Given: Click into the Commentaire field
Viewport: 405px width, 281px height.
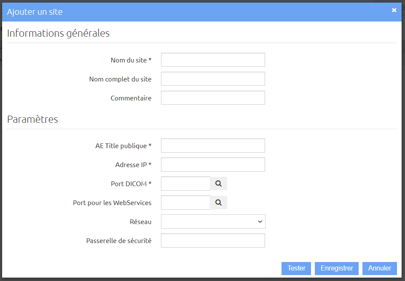Looking at the screenshot, I should point(213,98).
